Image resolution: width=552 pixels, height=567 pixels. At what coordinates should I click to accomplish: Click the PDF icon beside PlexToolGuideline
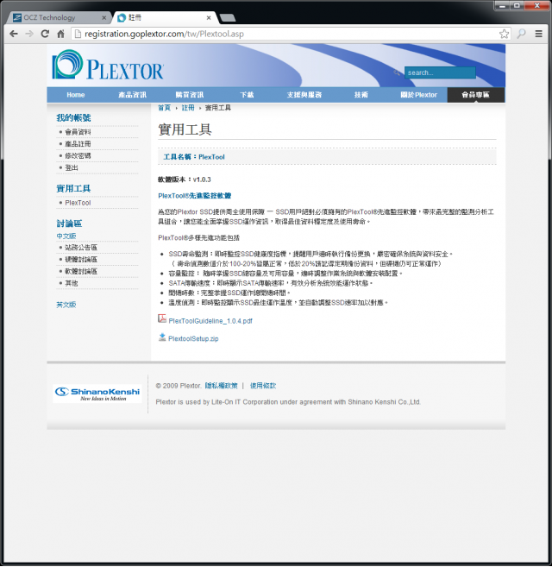click(162, 318)
